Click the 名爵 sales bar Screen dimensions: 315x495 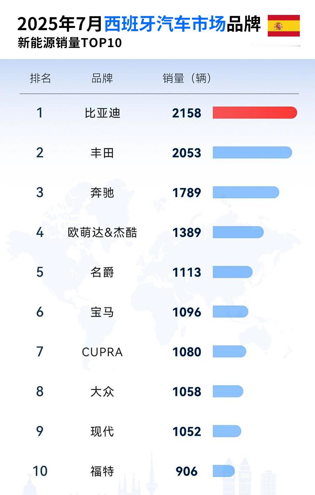(232, 272)
